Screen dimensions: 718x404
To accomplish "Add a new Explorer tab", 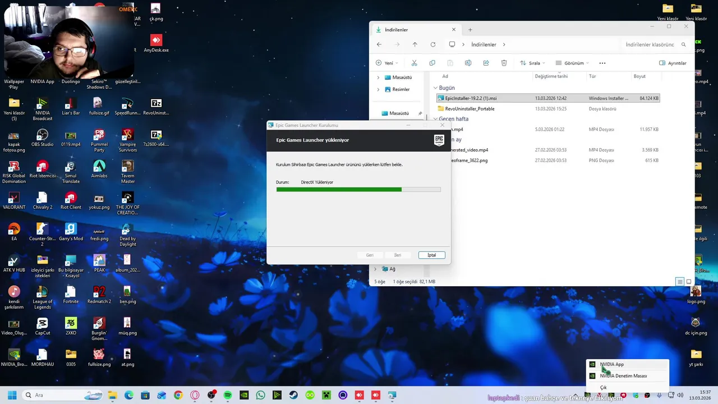I will point(470,30).
